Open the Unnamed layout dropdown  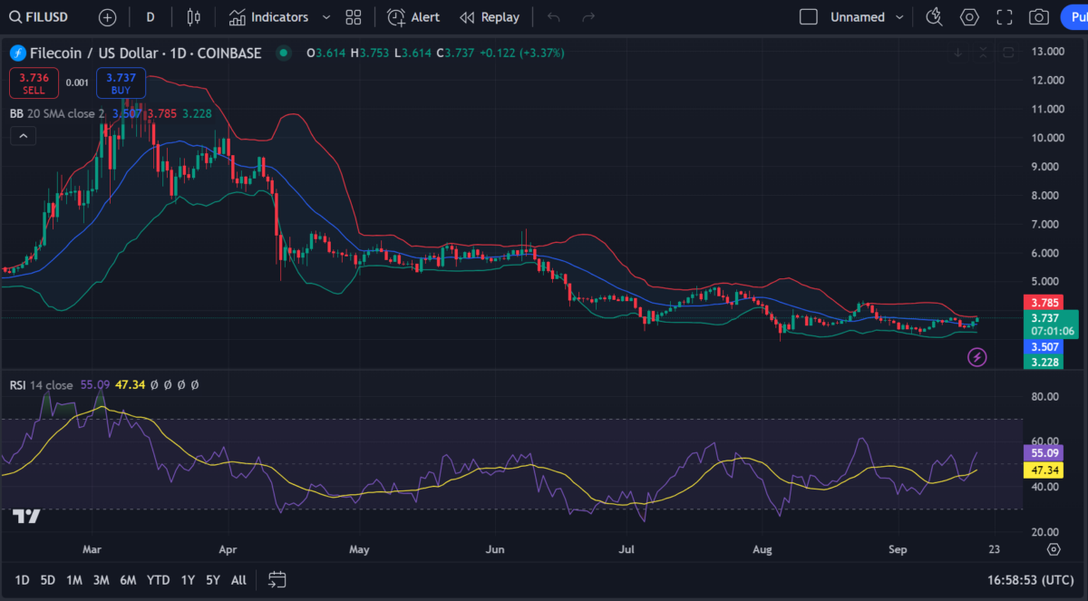pyautogui.click(x=867, y=17)
